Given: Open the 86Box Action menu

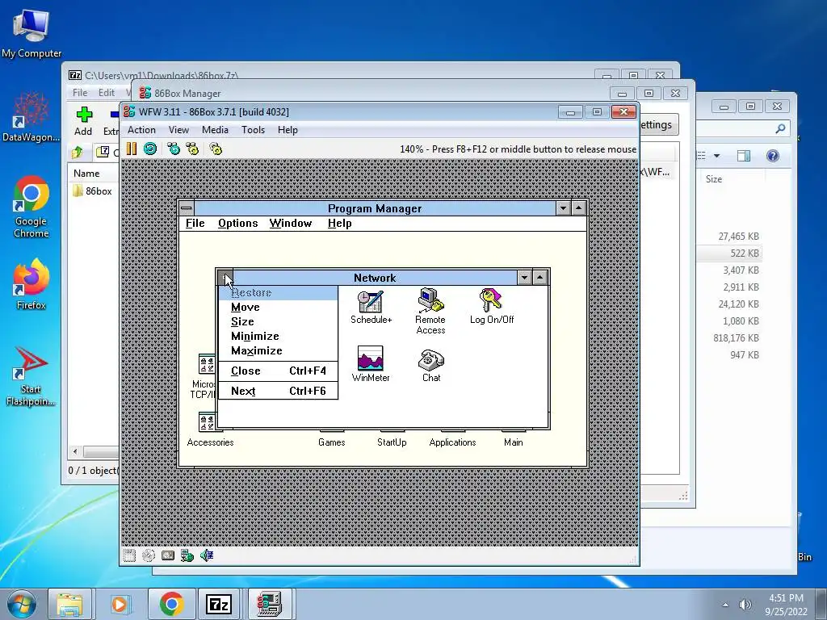Looking at the screenshot, I should coord(141,130).
